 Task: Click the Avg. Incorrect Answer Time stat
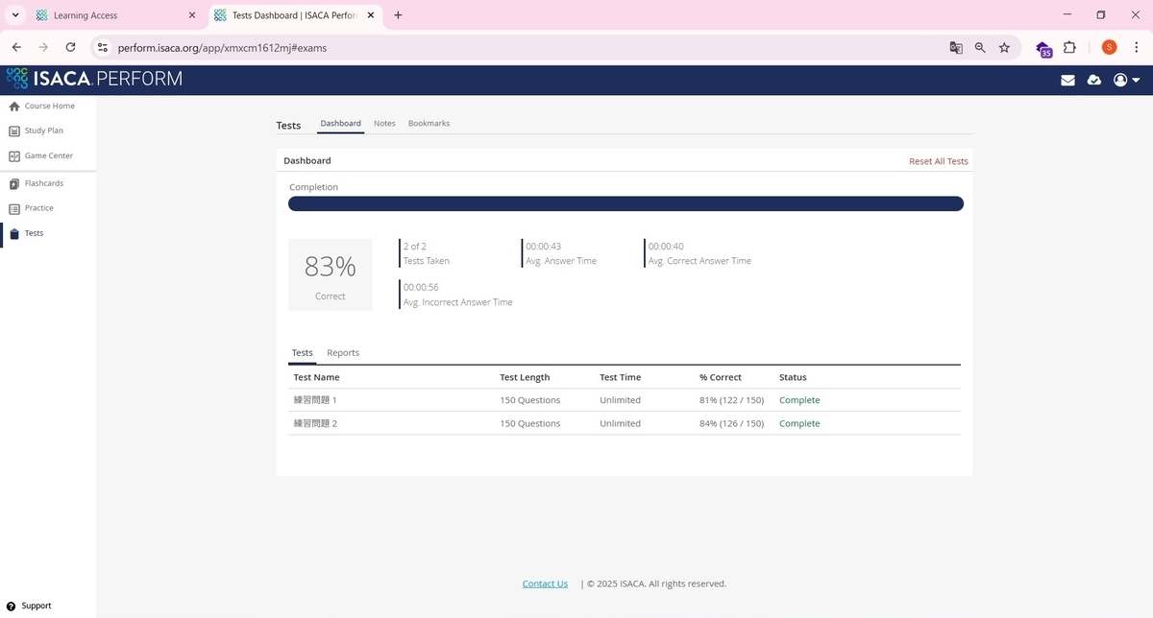tap(456, 295)
